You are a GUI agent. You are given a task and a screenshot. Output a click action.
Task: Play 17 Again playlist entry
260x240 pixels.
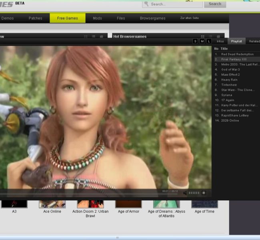click(x=237, y=100)
